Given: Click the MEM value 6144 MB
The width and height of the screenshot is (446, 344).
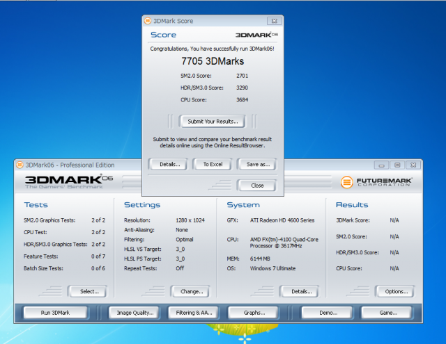Looking at the screenshot, I should coord(260,259).
